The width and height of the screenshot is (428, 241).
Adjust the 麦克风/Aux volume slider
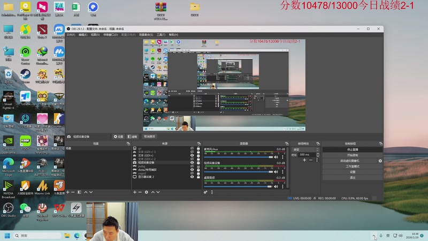coord(238,157)
